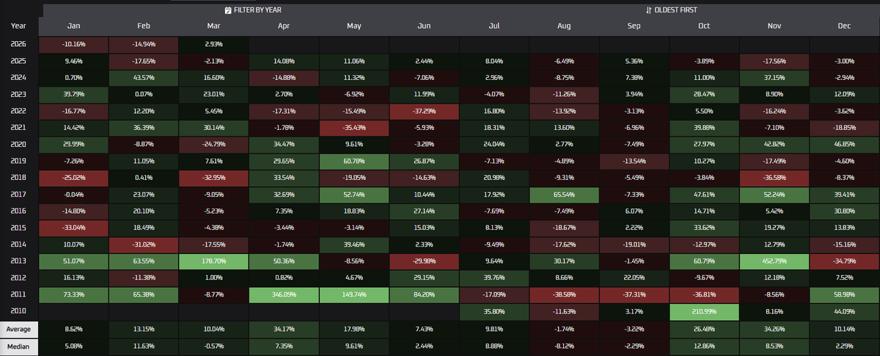Click the -17.56% cell for Nov 2025
The width and height of the screenshot is (880, 356).
(x=775, y=61)
